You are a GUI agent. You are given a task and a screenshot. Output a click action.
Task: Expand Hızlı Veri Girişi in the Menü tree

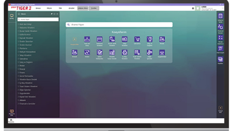(x=18, y=24)
